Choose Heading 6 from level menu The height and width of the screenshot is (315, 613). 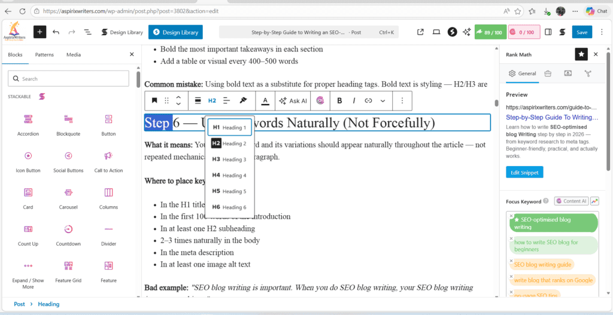[229, 207]
